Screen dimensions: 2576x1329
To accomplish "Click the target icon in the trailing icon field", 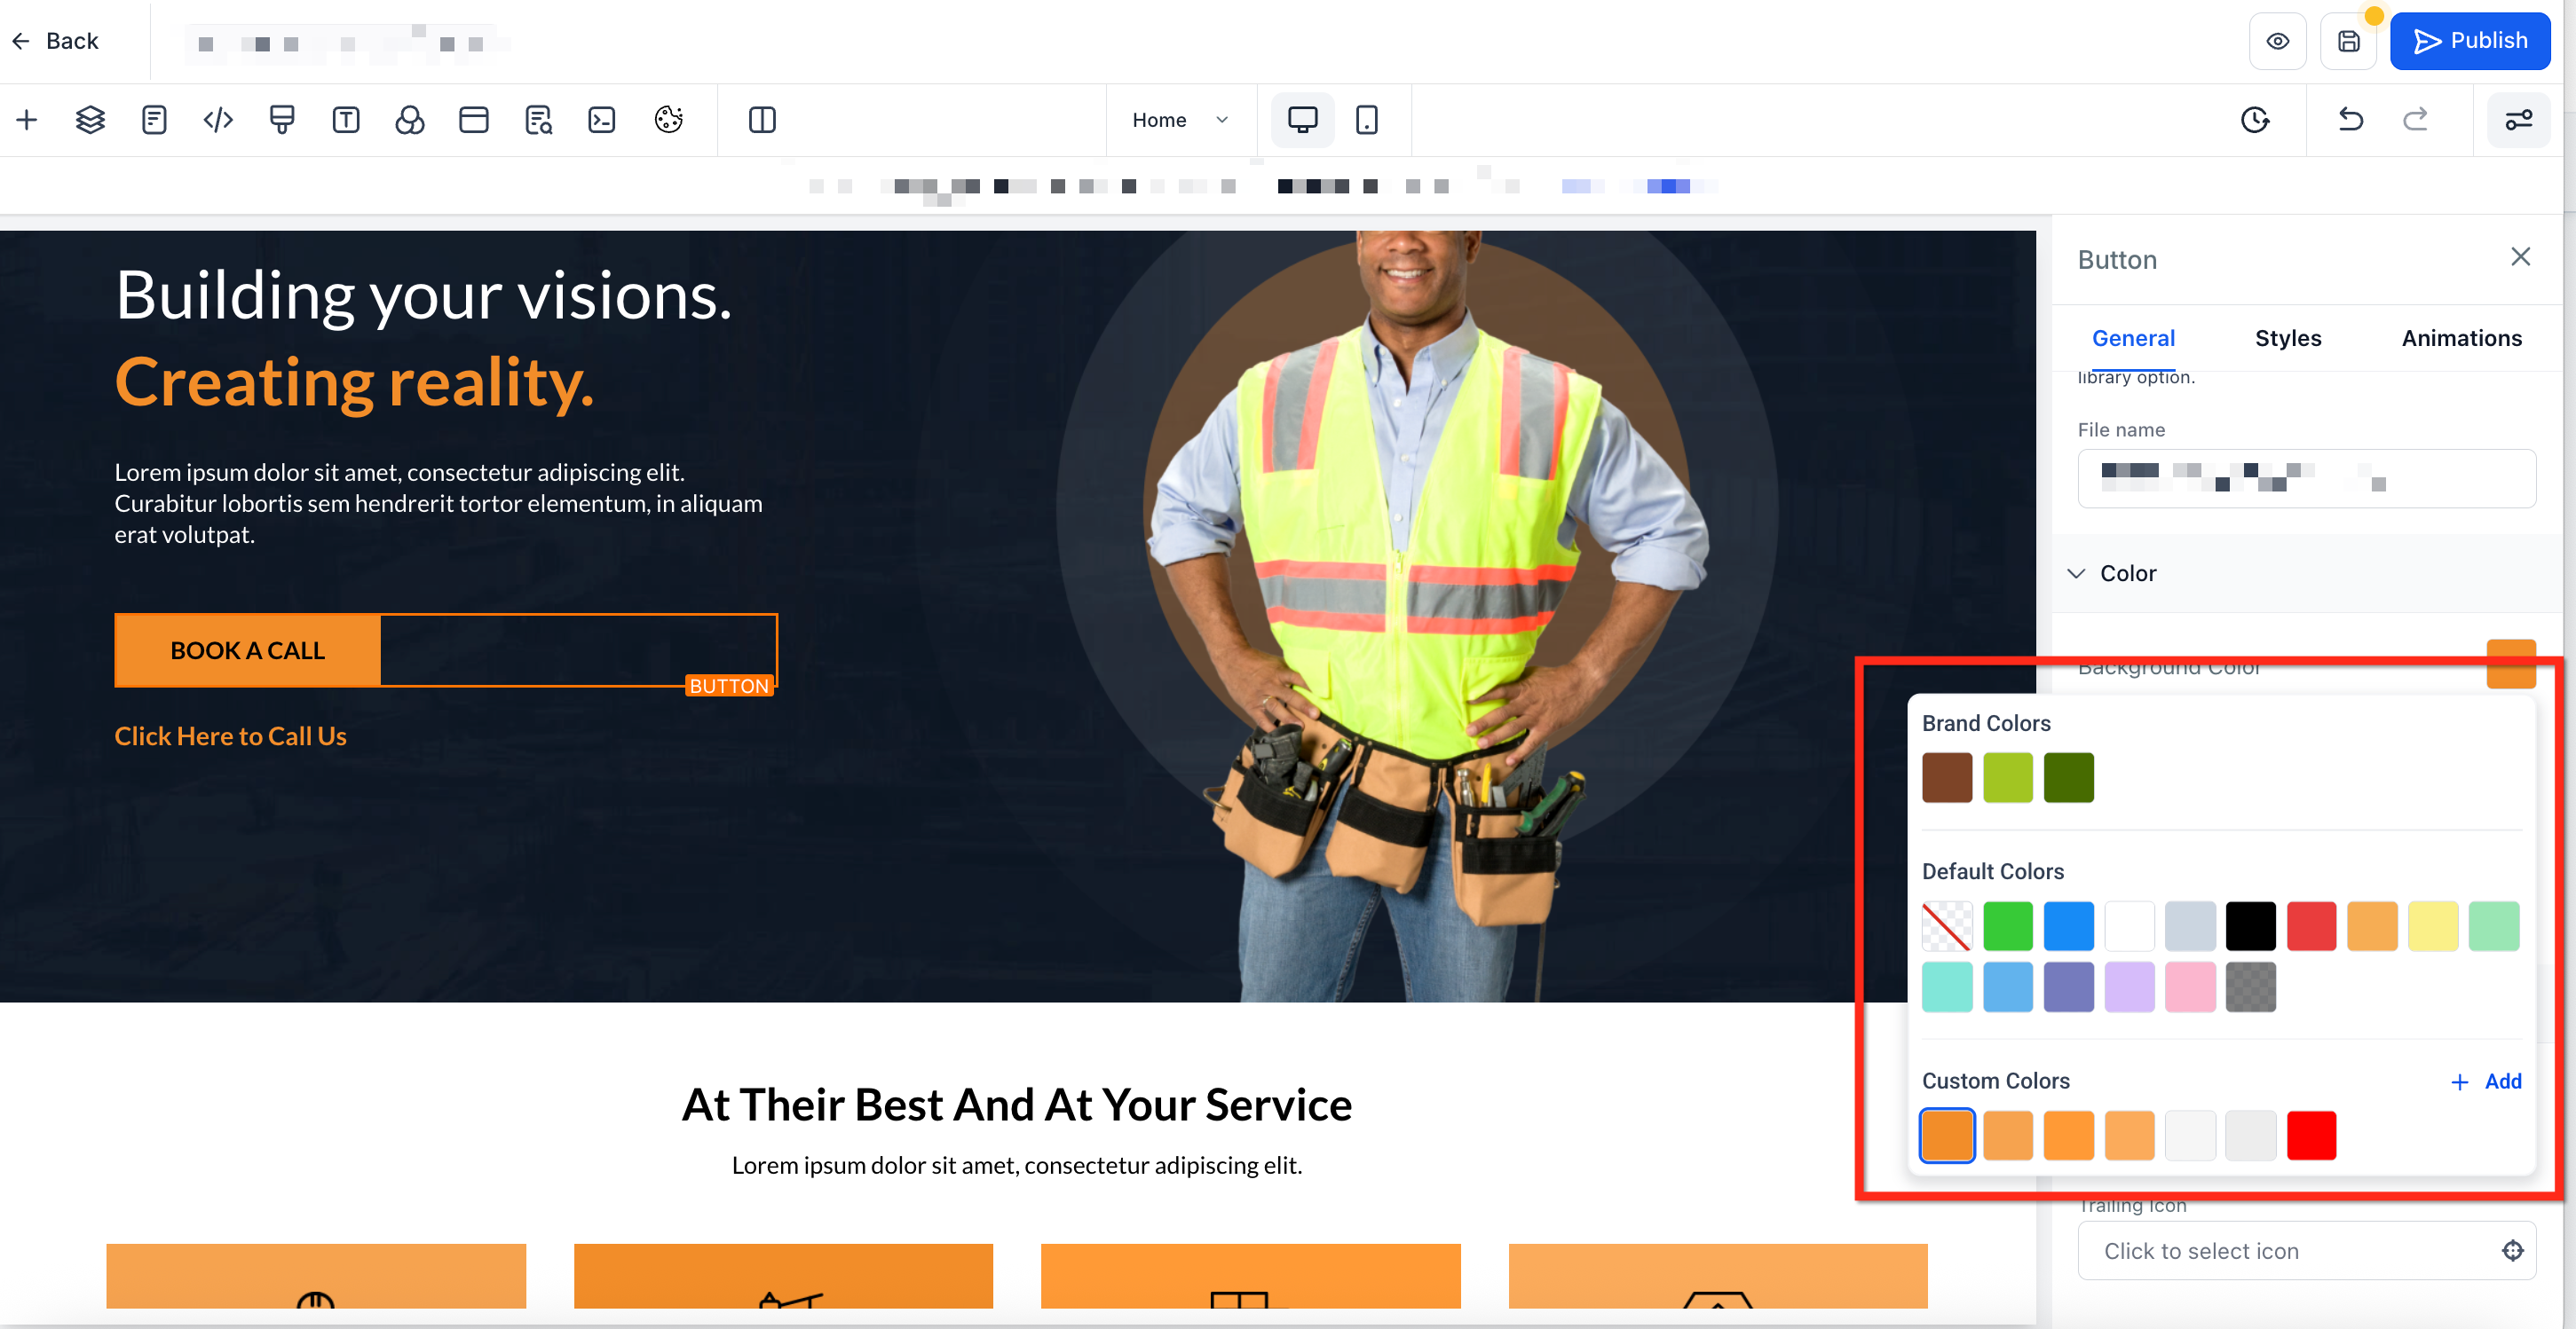I will click(2512, 1250).
